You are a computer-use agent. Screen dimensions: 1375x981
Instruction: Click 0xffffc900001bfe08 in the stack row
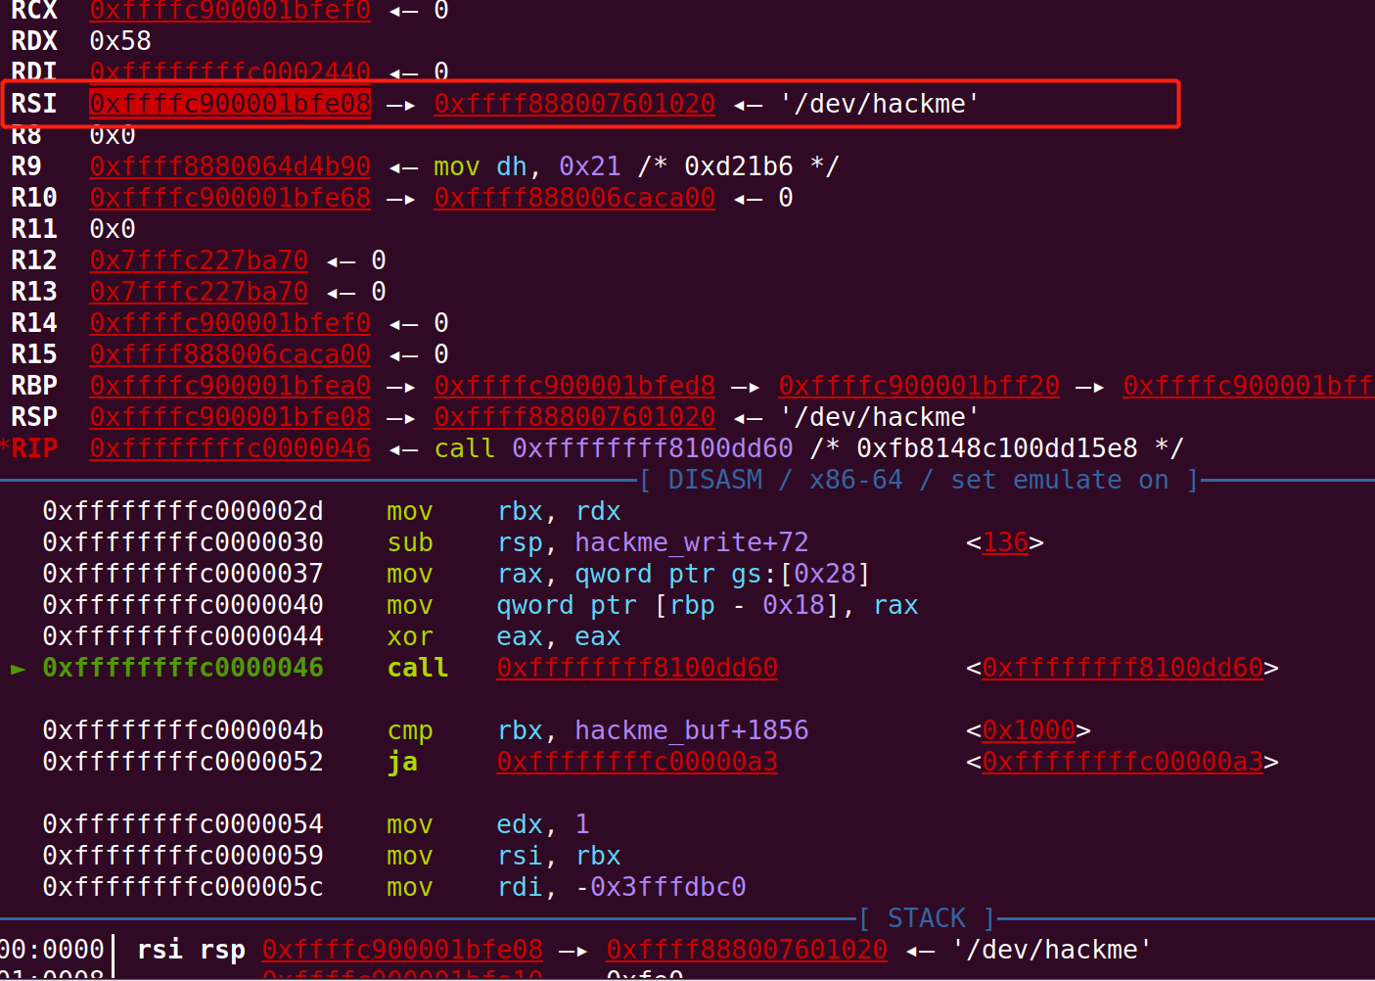(x=402, y=950)
